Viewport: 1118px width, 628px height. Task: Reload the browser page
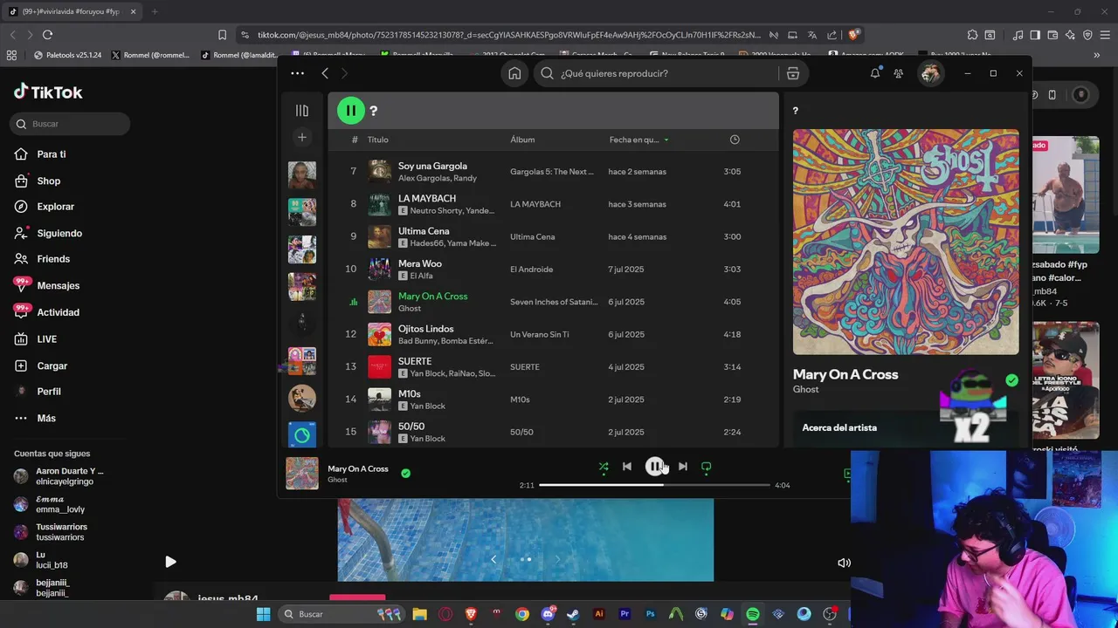(47, 35)
